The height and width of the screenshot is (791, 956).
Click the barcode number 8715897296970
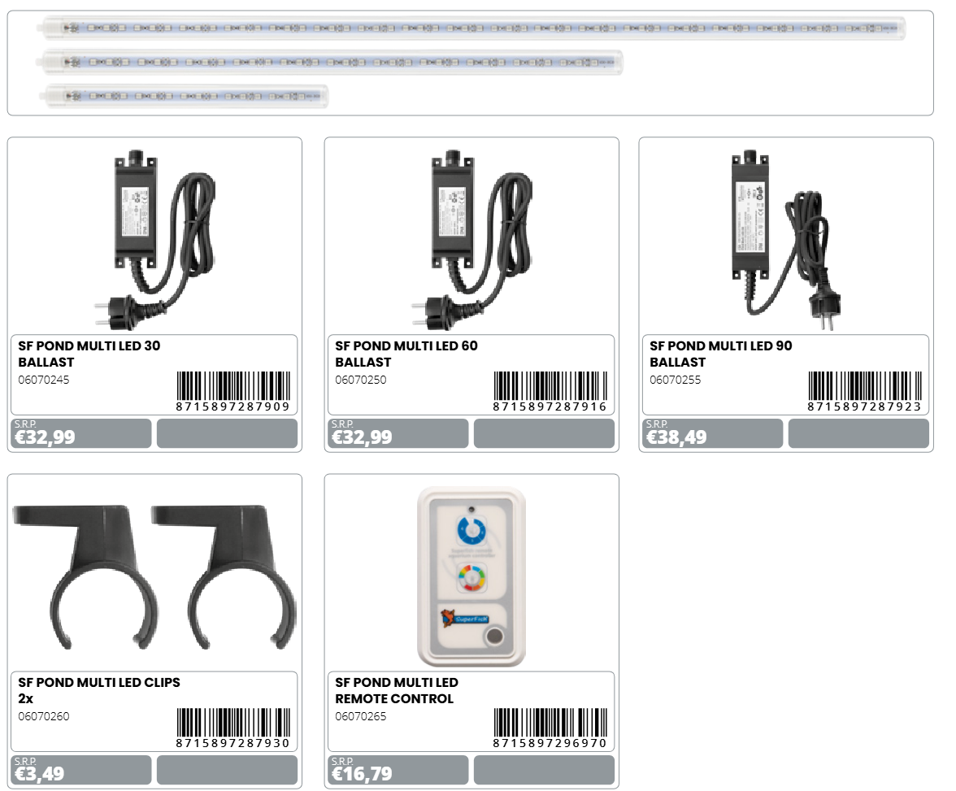[550, 743]
